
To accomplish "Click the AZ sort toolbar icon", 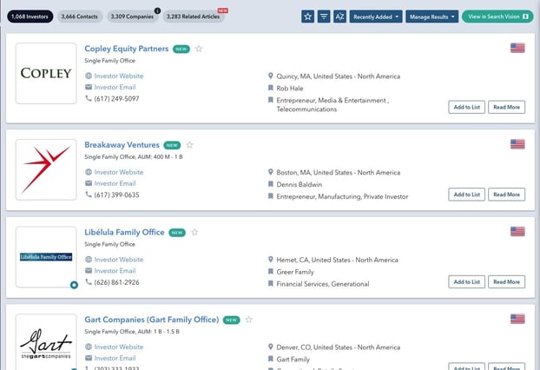I will (x=339, y=17).
